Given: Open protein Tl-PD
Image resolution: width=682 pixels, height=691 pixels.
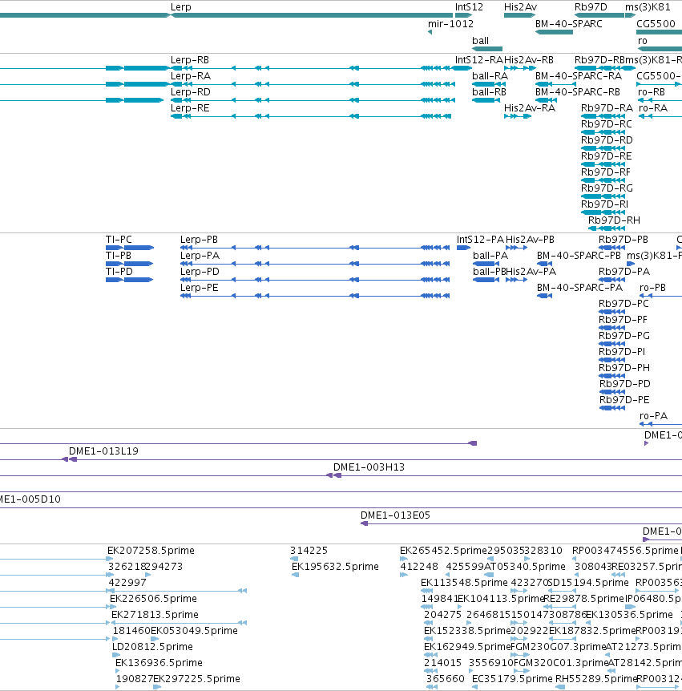Looking at the screenshot, I should (119, 272).
